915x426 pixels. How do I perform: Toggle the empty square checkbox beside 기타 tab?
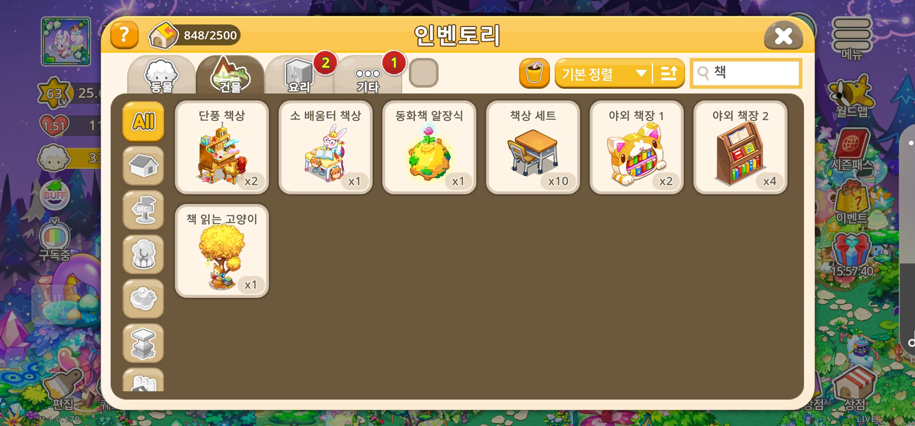point(424,73)
